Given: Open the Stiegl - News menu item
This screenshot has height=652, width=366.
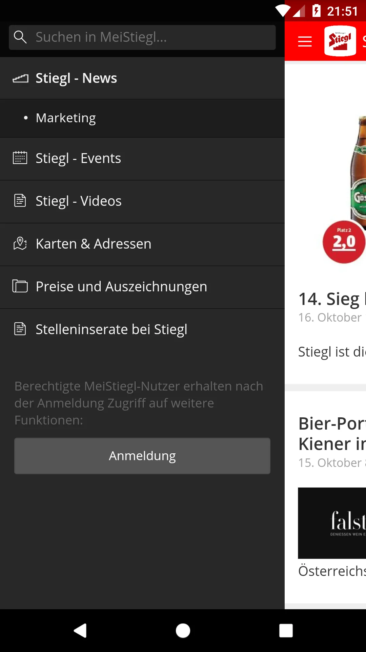Looking at the screenshot, I should coord(142,78).
